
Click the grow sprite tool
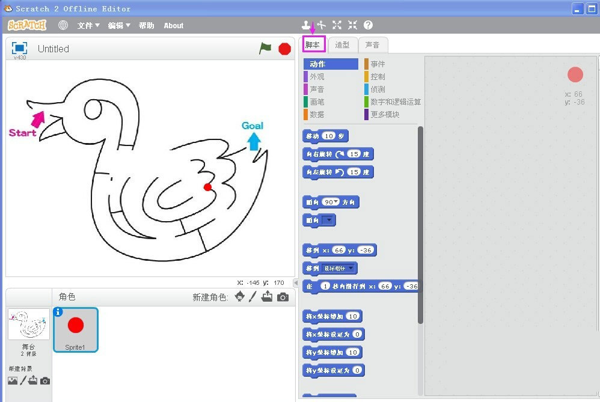(x=337, y=25)
